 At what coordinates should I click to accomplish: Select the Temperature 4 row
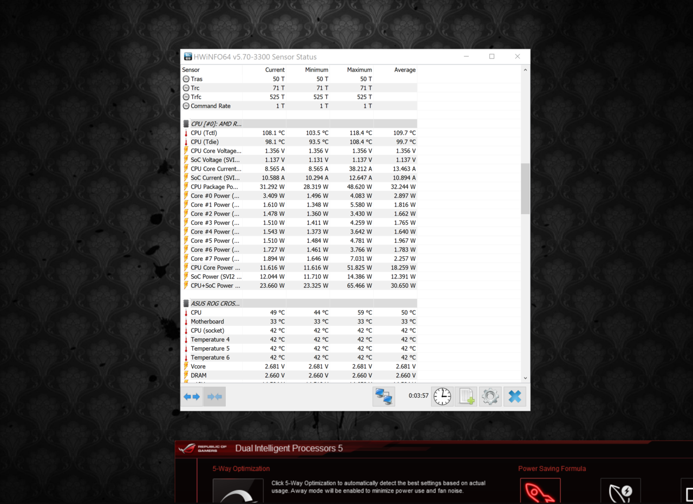299,339
